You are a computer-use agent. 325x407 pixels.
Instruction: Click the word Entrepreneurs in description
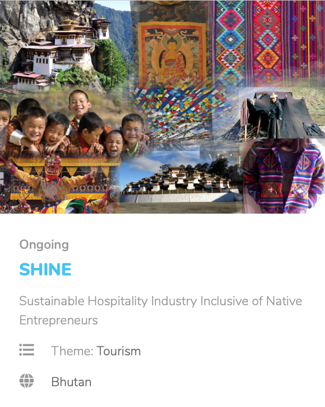point(59,320)
